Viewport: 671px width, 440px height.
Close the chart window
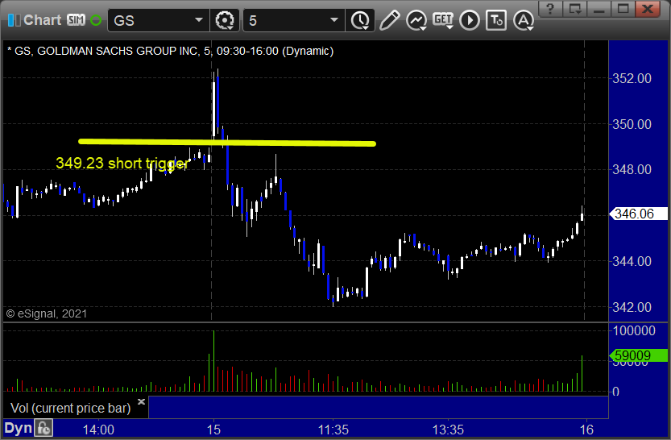click(648, 9)
